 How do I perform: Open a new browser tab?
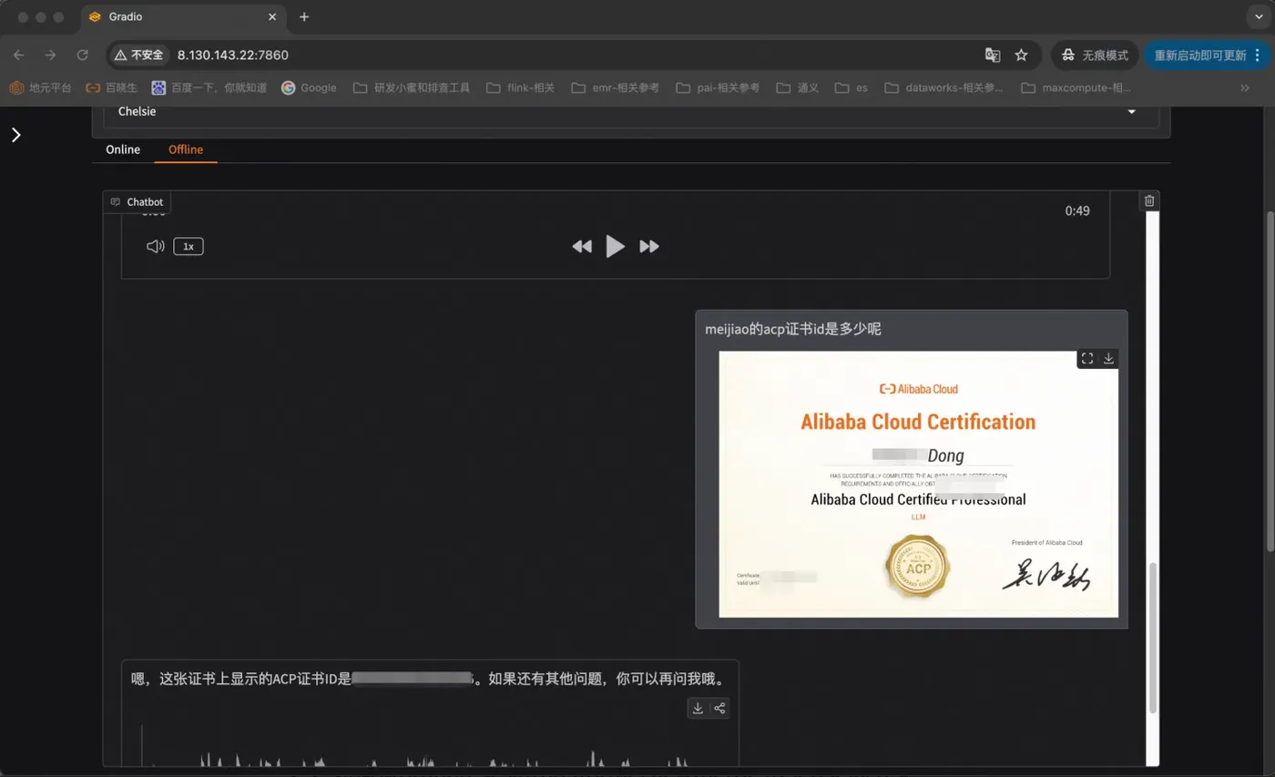pos(304,16)
